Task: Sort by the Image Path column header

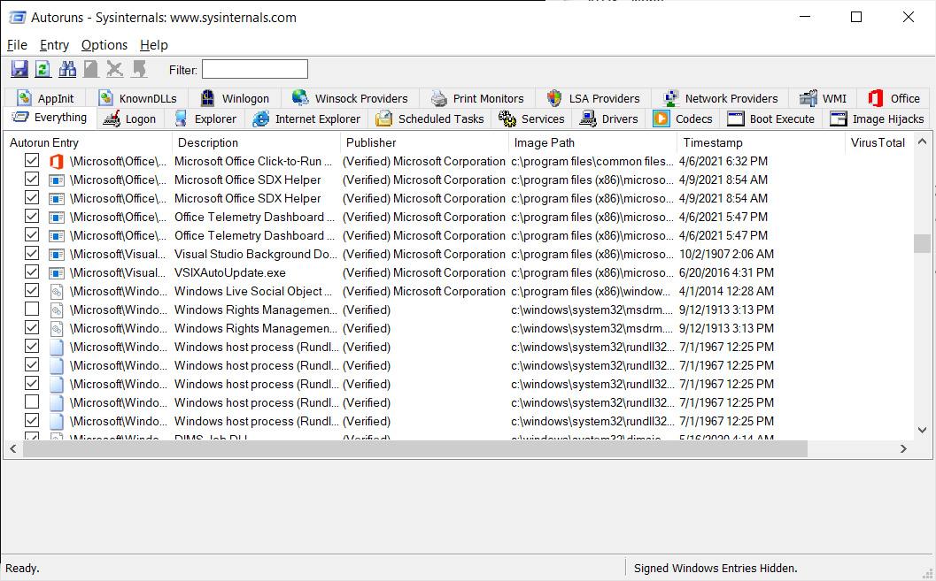Action: click(x=593, y=142)
